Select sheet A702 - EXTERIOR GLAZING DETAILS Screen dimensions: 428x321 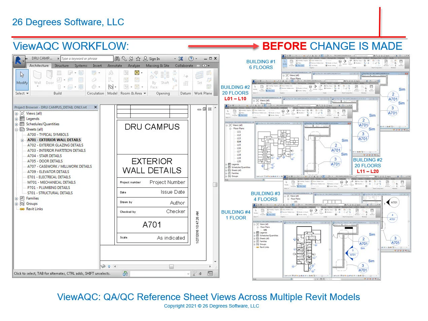55,145
